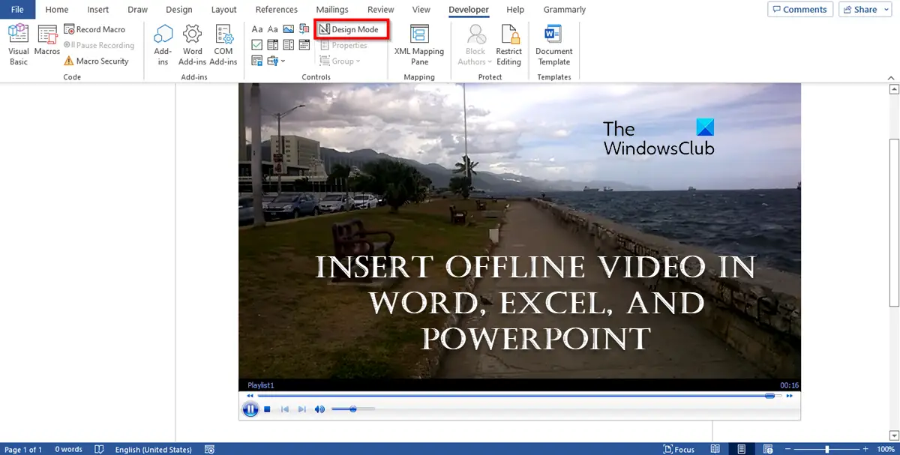Viewport: 900px width, 455px height.
Task: Open the Add-ins store button
Action: pos(163,45)
